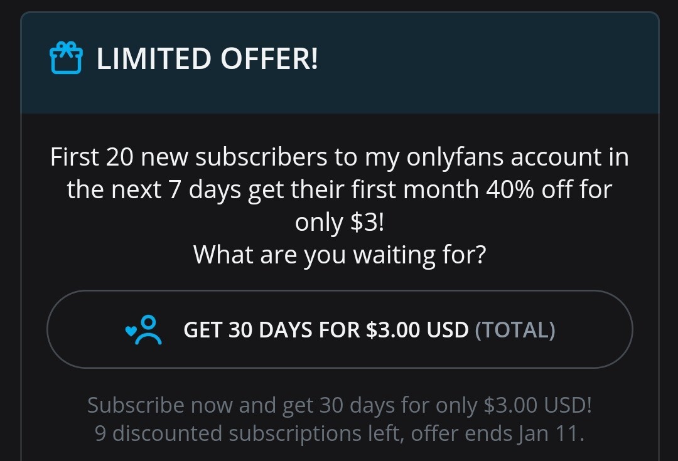Click the $3.00 USD price in button

tap(417, 329)
